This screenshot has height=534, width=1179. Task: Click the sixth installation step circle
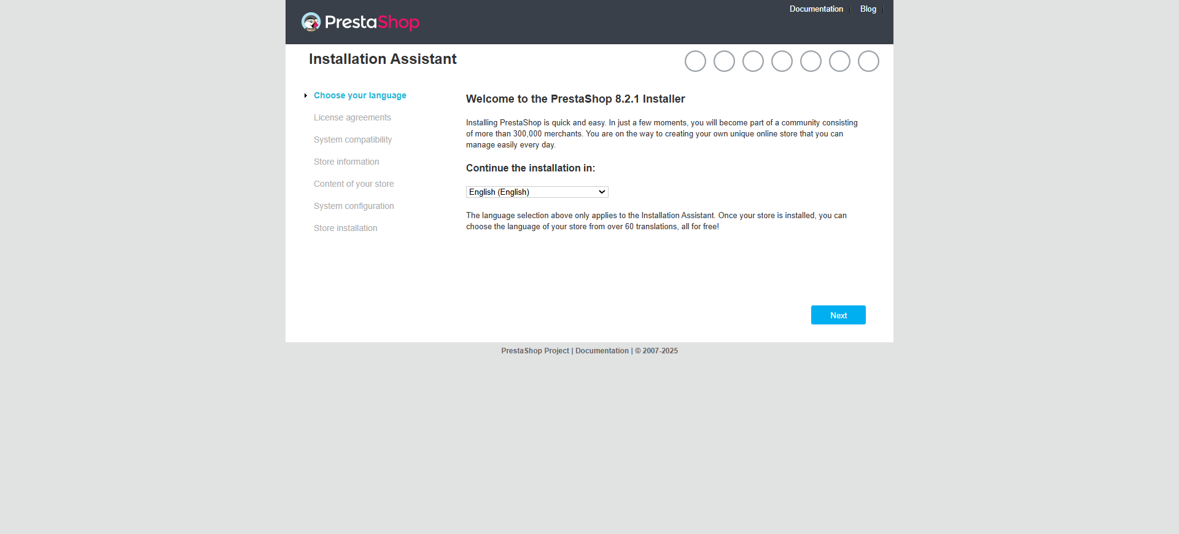point(839,61)
